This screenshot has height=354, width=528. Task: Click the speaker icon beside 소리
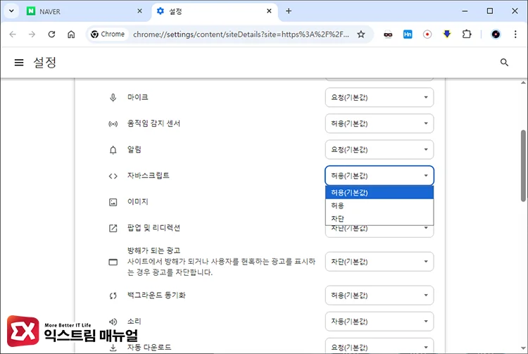coord(113,322)
